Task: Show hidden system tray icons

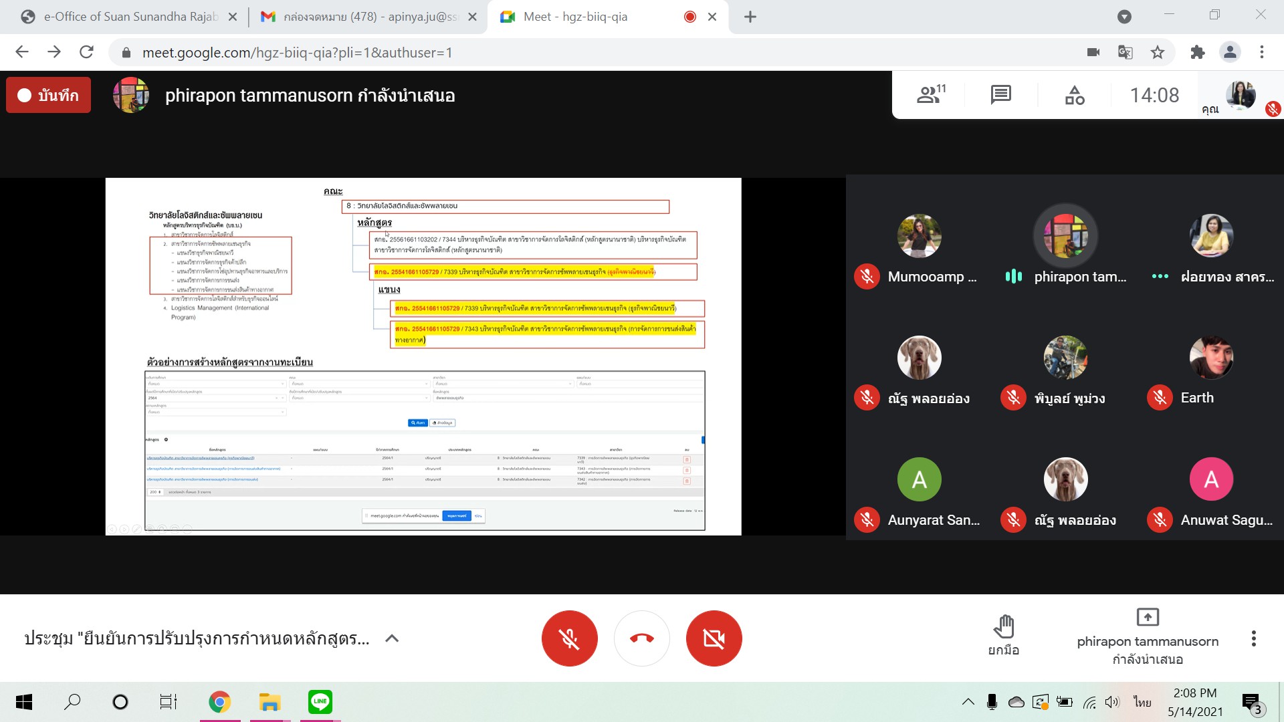Action: [x=968, y=702]
